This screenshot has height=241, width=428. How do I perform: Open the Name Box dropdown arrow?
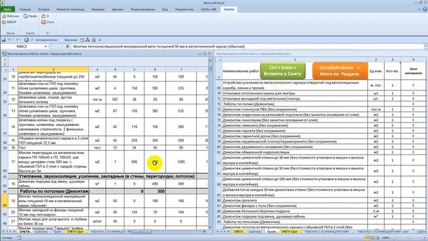[46, 46]
